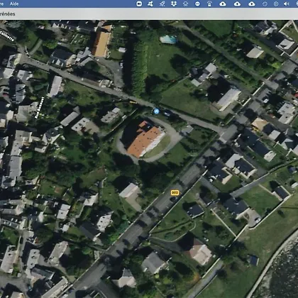Click the street name label at top left of map
The image size is (298, 298).
(6, 35)
